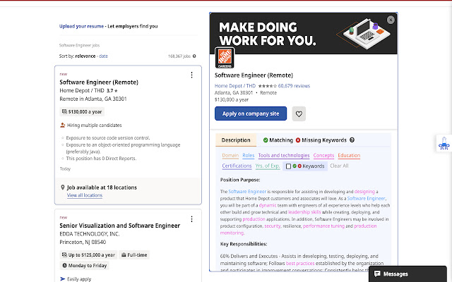Open Home Depot / THD company link
Viewport: 452px width, 282px height.
(x=235, y=86)
